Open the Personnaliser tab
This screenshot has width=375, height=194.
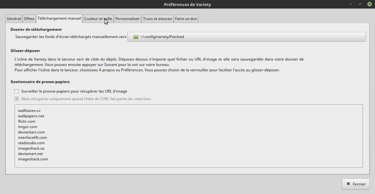127,19
